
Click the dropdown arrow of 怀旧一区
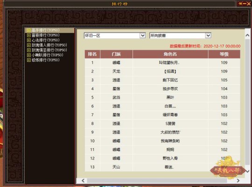142,35
